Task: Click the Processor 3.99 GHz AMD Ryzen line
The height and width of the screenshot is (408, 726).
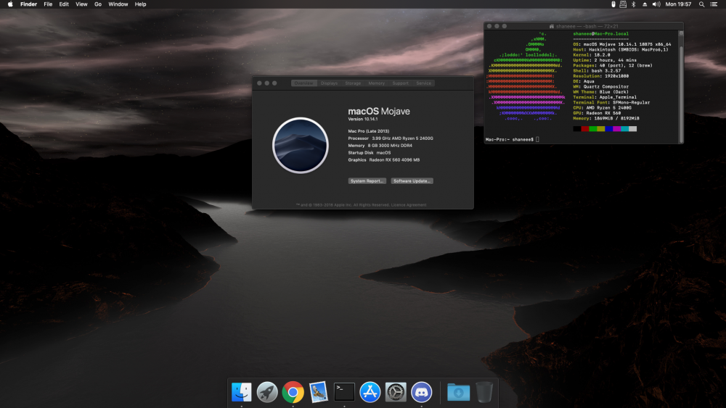Action: point(391,138)
